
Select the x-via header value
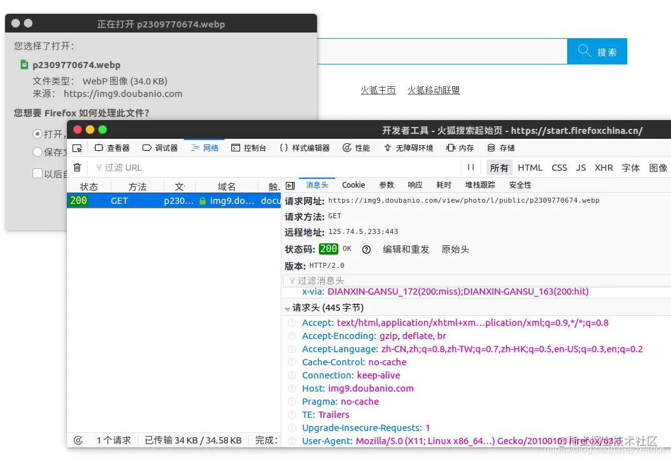click(x=458, y=291)
